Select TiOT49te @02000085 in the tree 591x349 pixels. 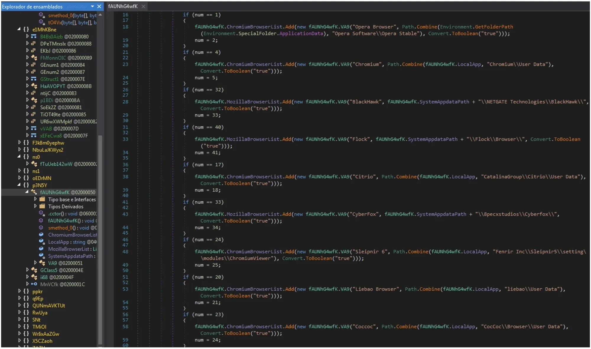[63, 114]
